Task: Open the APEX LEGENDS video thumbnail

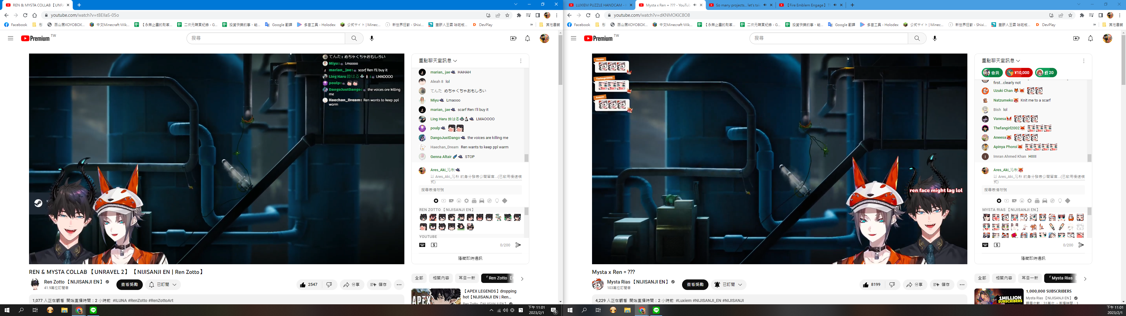Action: click(436, 296)
